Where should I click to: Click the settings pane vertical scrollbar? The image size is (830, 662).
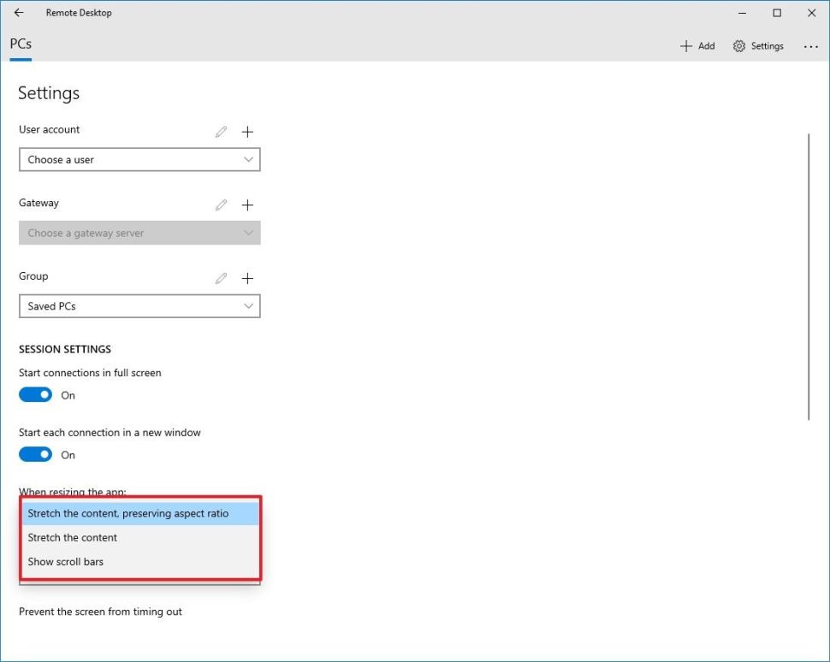[809, 277]
